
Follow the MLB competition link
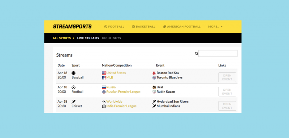pos(110,77)
